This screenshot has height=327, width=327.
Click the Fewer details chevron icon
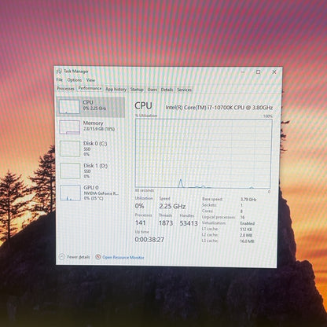(x=62, y=257)
